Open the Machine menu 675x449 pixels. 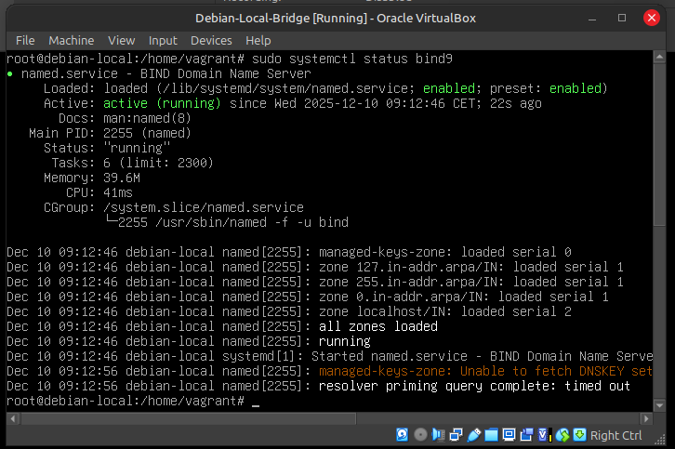click(72, 40)
